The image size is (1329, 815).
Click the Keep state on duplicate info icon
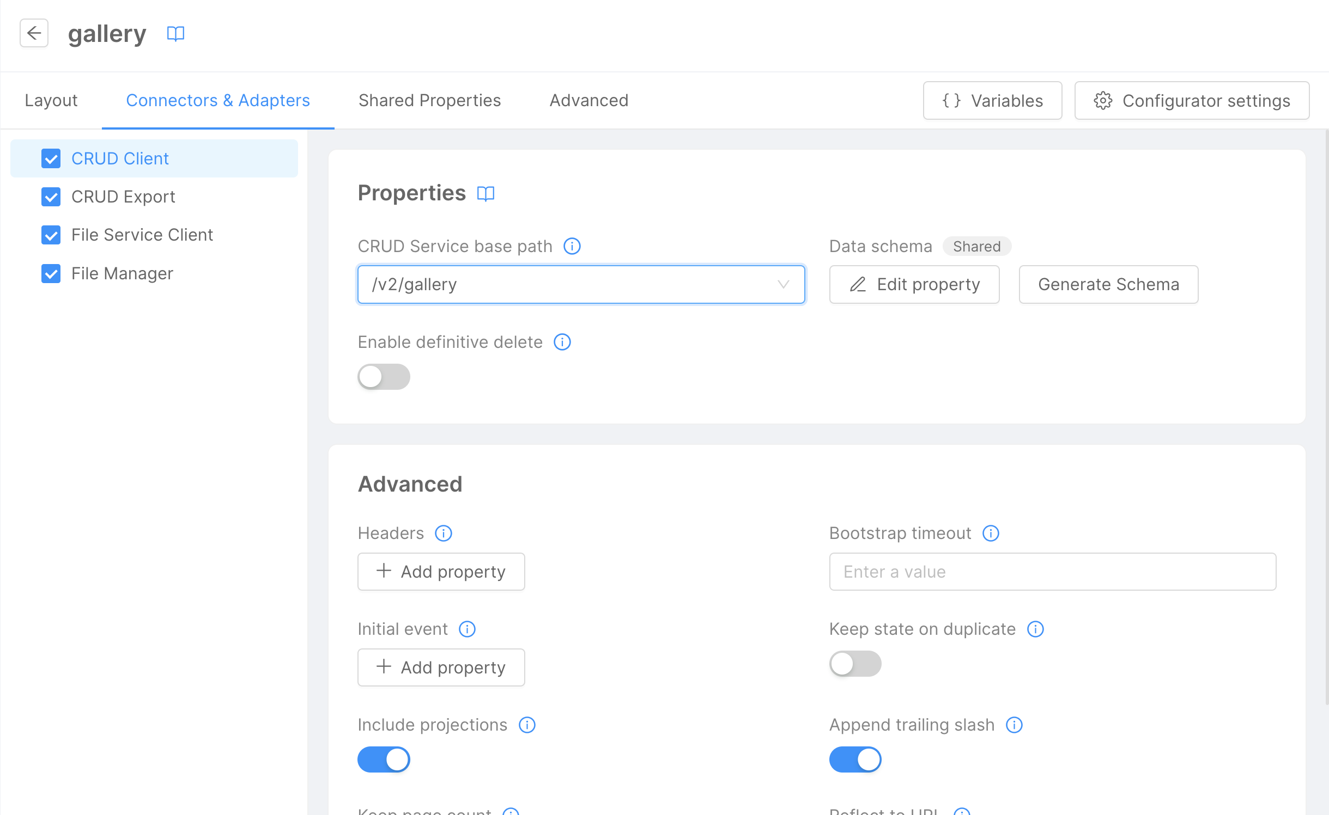coord(1036,629)
